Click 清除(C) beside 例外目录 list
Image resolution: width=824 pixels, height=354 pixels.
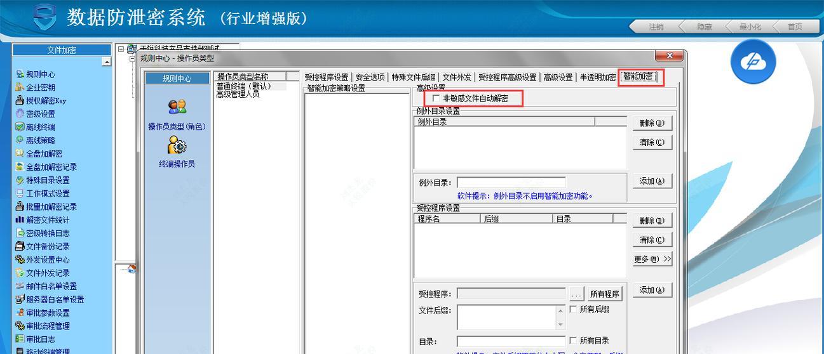coord(652,143)
